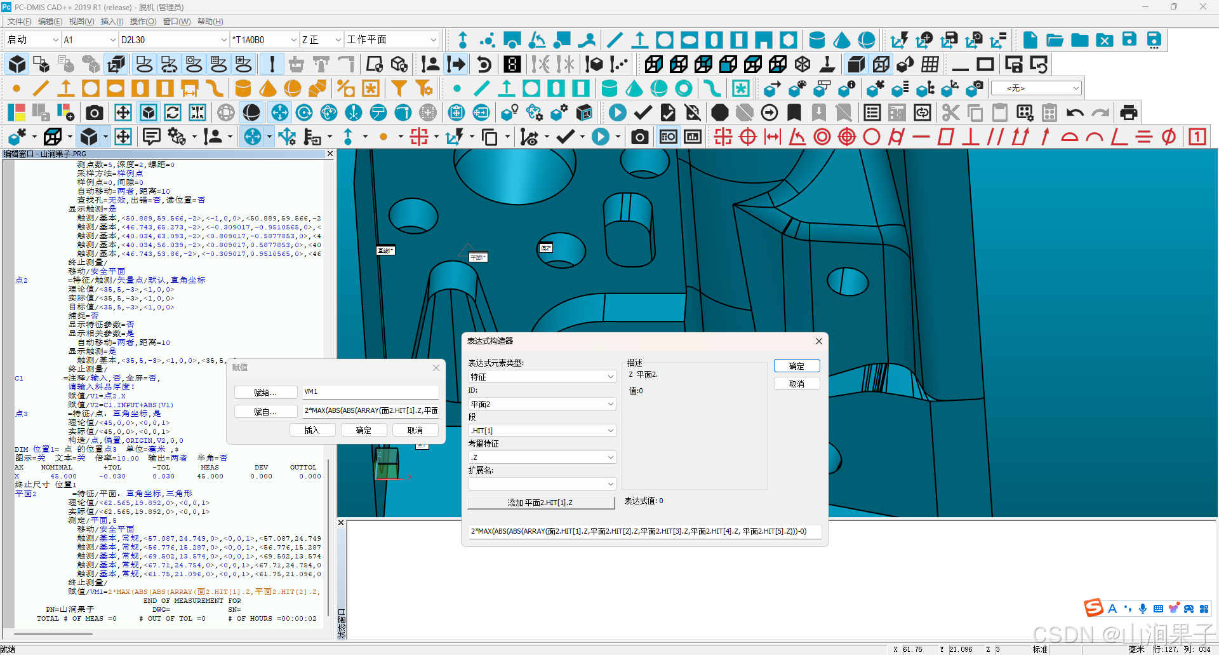Click the red parallelism dimension icon
The image size is (1219, 655).
[996, 137]
